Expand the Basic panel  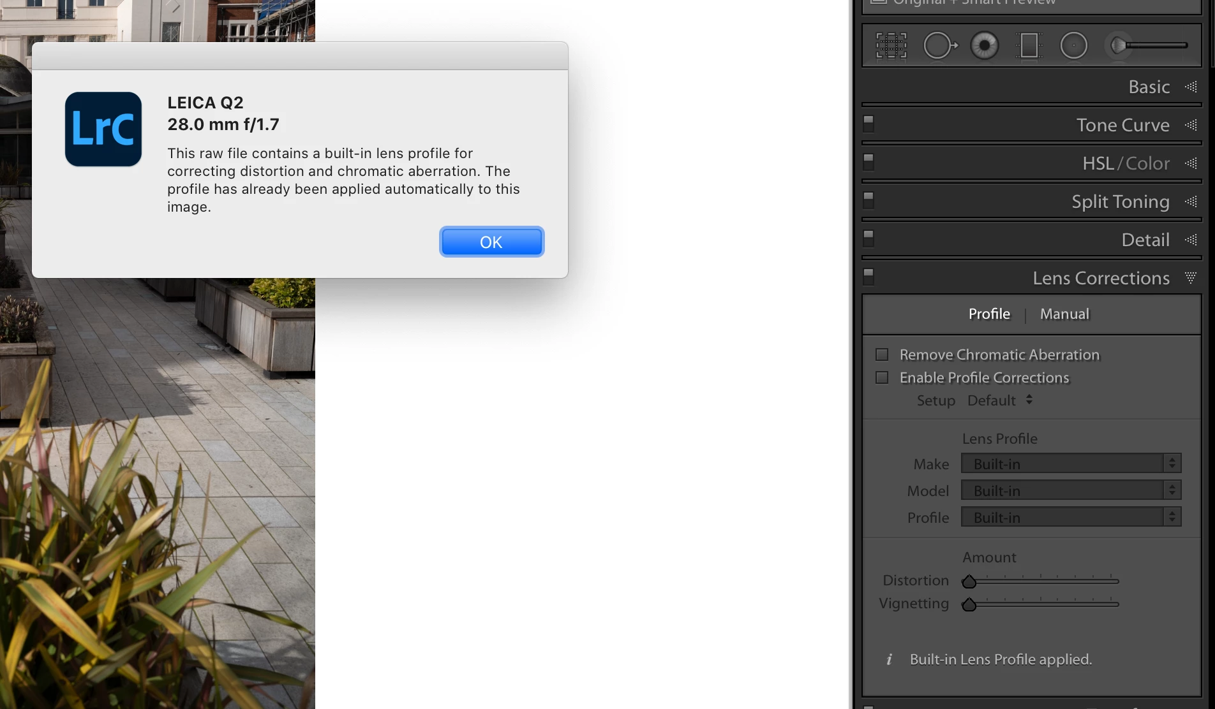tap(1191, 87)
